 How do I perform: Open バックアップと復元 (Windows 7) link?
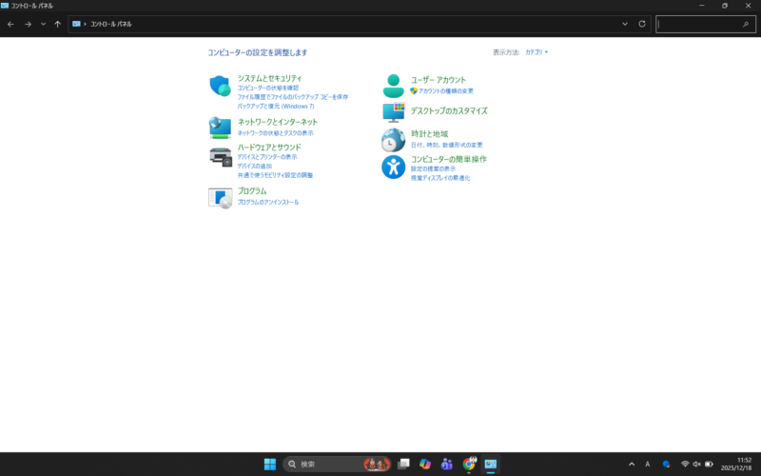(x=275, y=106)
